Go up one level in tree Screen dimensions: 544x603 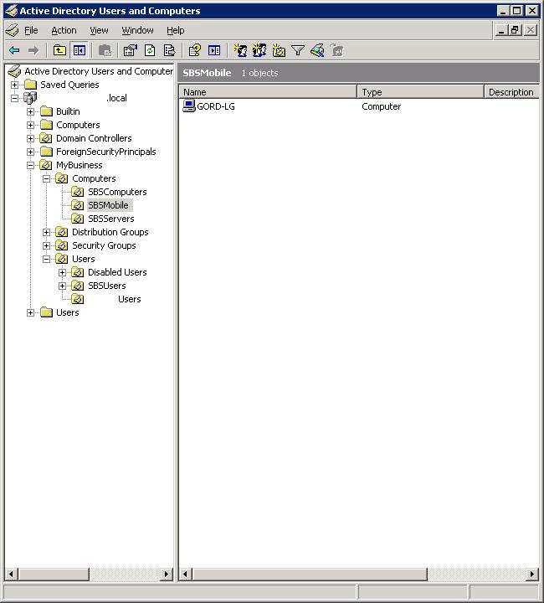[x=59, y=50]
